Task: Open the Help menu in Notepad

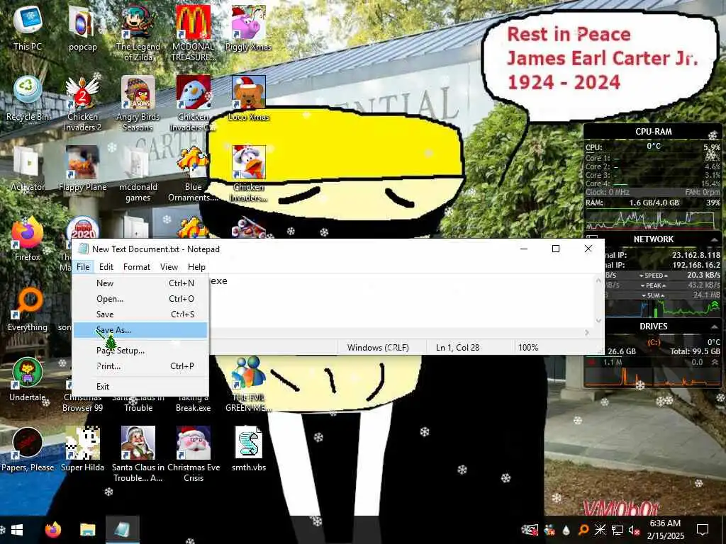Action: click(x=196, y=267)
